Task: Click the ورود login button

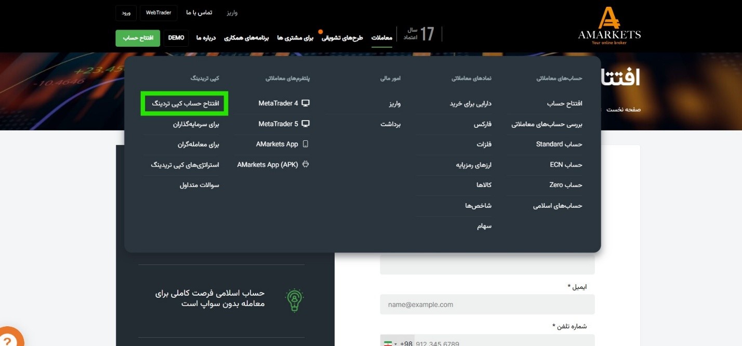Action: click(x=126, y=12)
